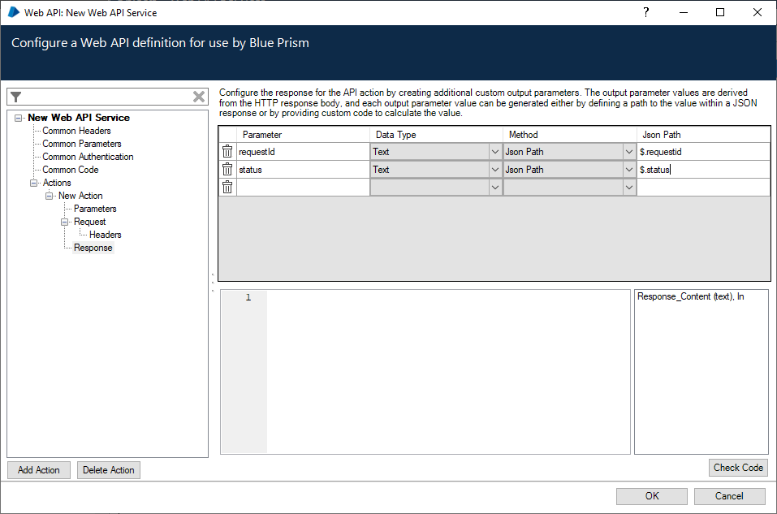Delete the status parameter row
Viewport: 777px width, 514px height.
(x=227, y=170)
